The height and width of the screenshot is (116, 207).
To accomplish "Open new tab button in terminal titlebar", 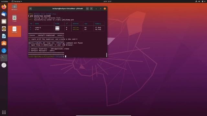I will coord(30,9).
